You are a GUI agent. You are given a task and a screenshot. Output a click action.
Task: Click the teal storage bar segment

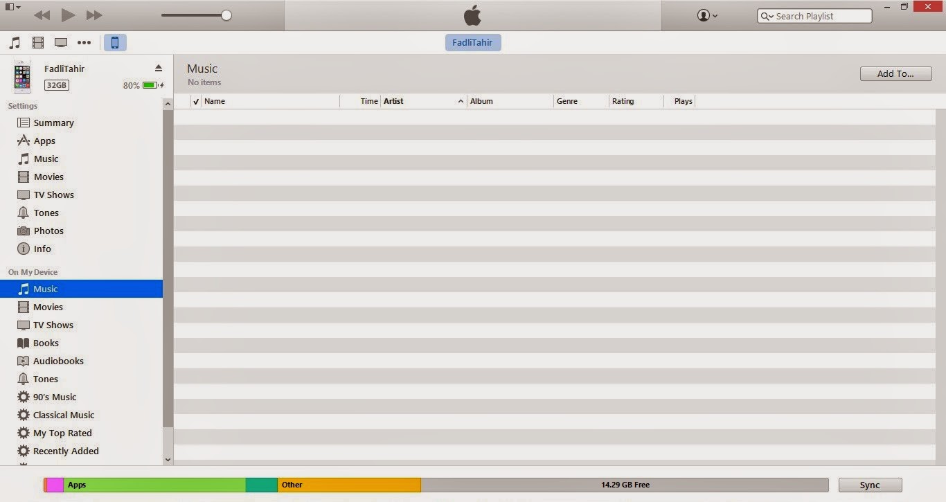[262, 485]
